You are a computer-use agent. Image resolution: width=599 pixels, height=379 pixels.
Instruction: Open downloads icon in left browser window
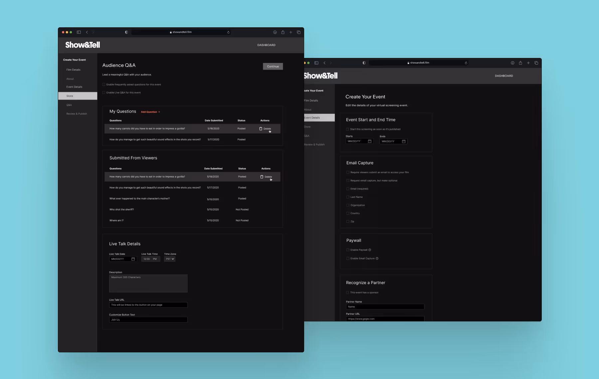275,32
